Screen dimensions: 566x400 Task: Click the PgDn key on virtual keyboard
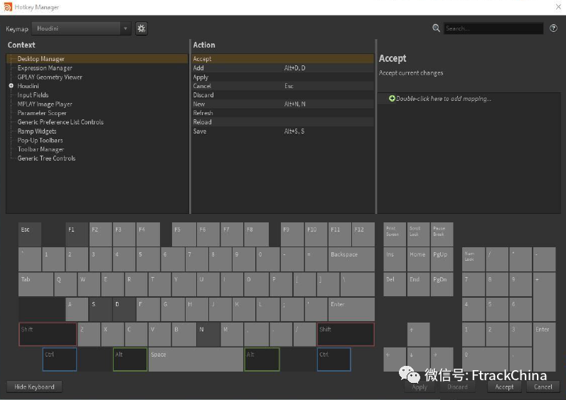(x=442, y=284)
